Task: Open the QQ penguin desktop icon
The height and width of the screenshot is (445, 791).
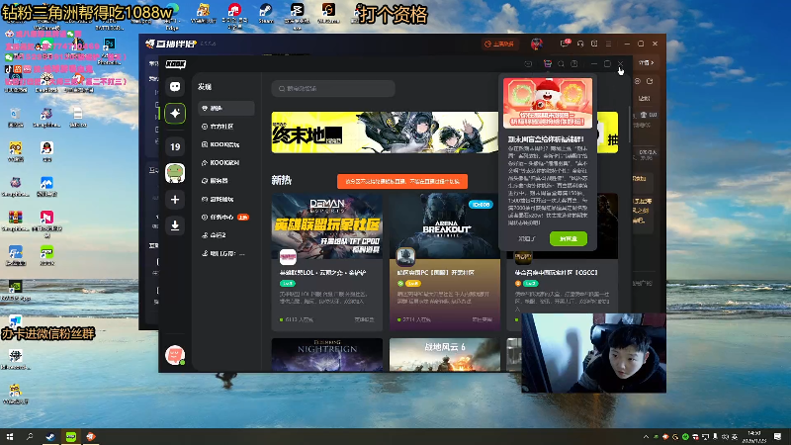Action: click(46, 150)
